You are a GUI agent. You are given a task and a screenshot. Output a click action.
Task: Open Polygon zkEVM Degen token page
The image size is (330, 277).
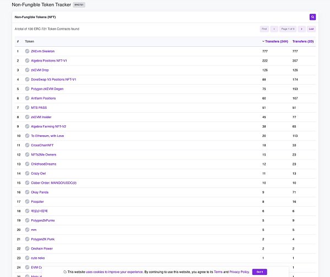point(47,88)
